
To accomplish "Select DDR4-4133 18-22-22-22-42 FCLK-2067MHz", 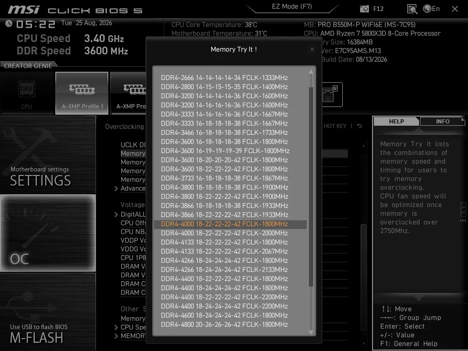I will click(224, 251).
